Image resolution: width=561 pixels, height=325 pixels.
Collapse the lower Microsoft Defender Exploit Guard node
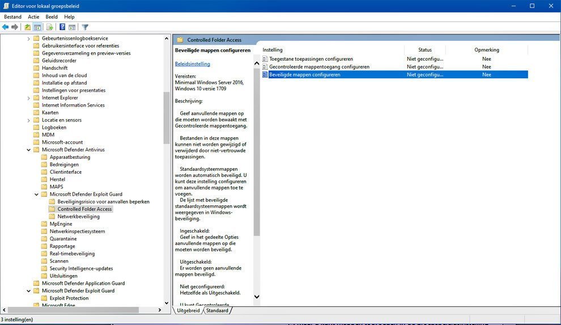(x=29, y=290)
